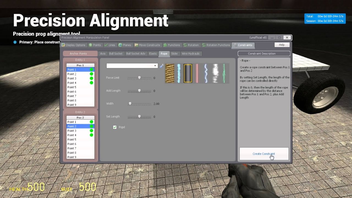Click the Anchor Points button

pyautogui.click(x=80, y=54)
